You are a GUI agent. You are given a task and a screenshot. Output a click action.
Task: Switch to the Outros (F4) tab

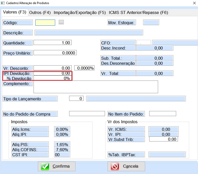pos(40,12)
